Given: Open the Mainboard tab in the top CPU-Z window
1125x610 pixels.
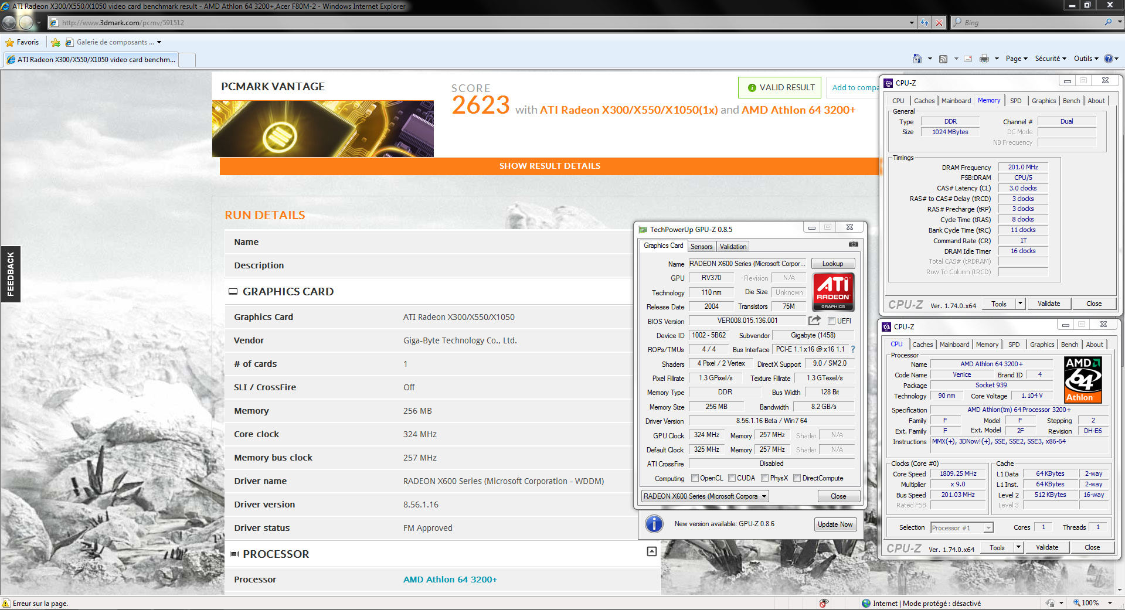Looking at the screenshot, I should tap(956, 101).
